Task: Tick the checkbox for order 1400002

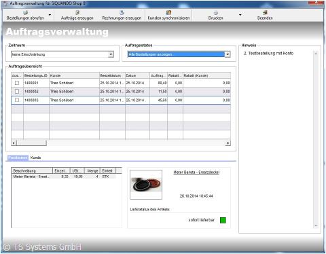Action: [x=17, y=91]
